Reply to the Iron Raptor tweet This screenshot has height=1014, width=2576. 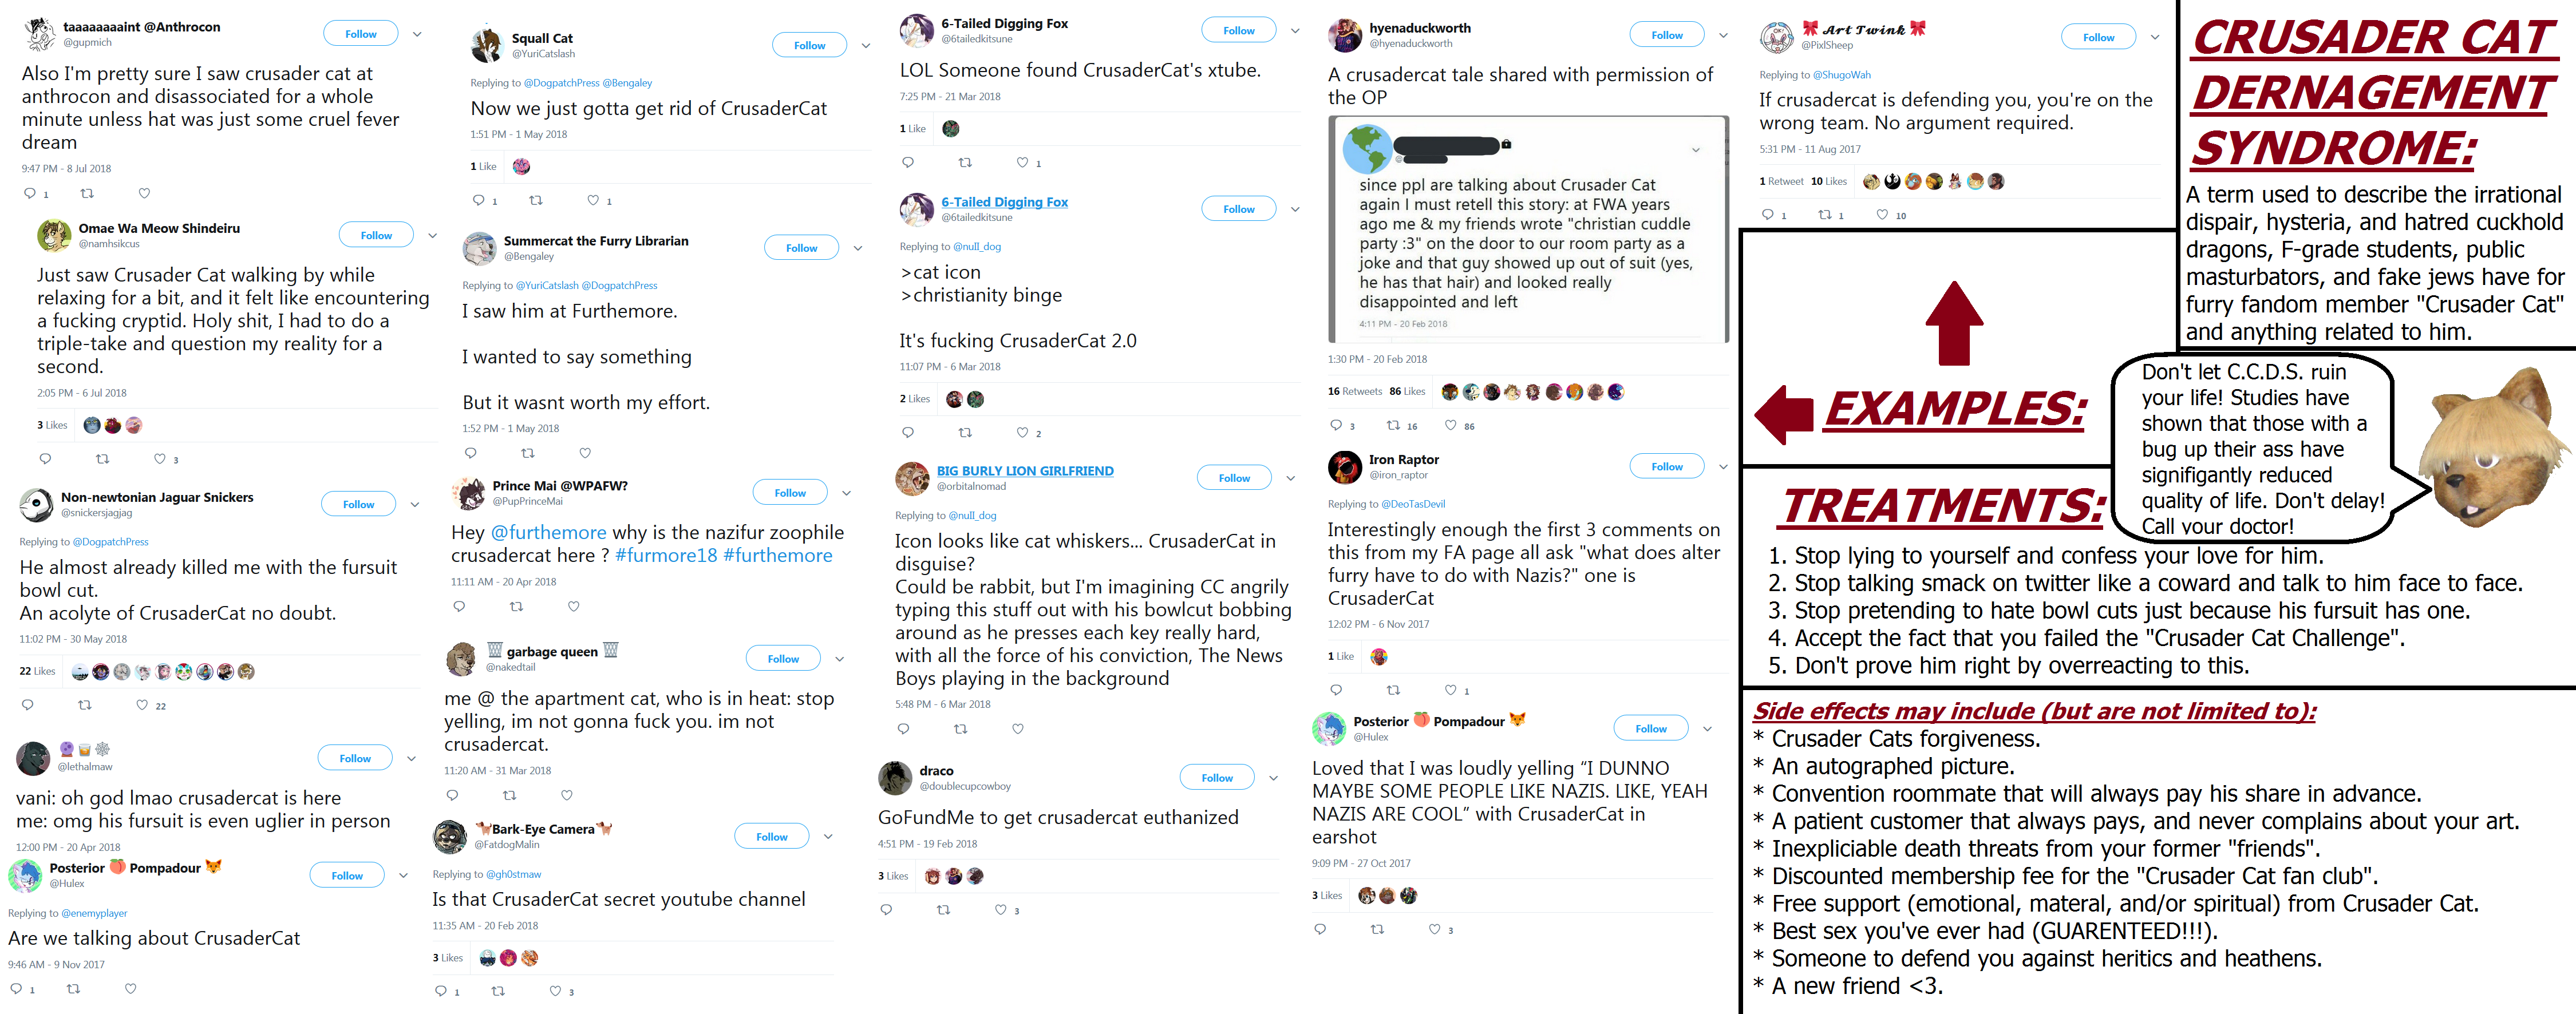(1336, 690)
